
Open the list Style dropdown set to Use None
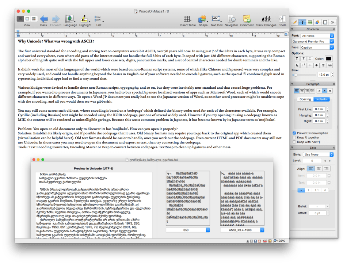[x=318, y=154]
